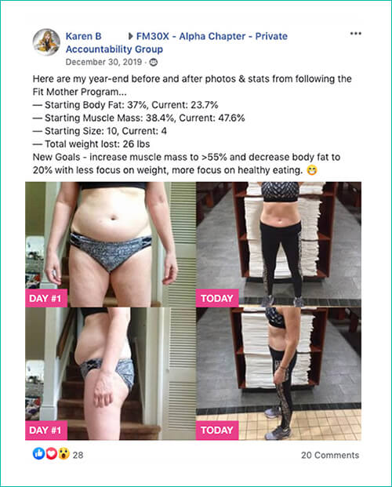Show who reacted via the 28 count
This screenshot has width=392, height=487.
coord(78,455)
